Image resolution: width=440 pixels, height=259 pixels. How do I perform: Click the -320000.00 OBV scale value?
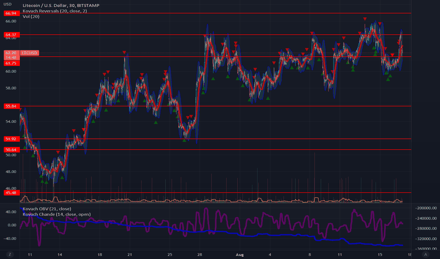click(x=426, y=239)
